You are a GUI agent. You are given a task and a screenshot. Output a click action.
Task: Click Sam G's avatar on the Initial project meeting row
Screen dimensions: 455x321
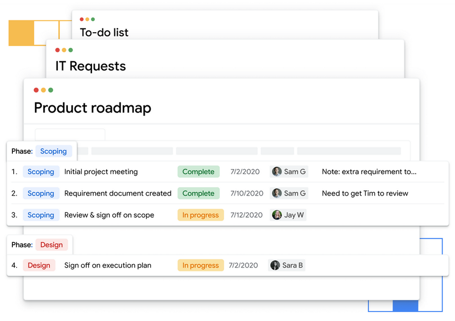coord(277,172)
